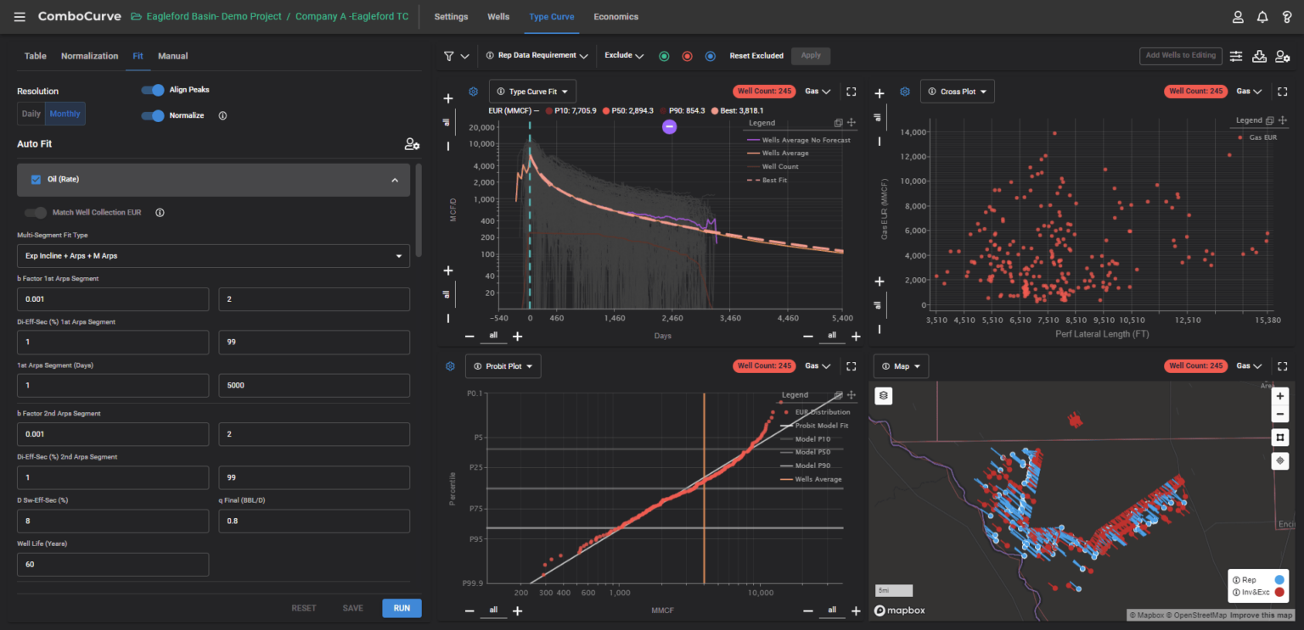Screen dimensions: 1304x630
Task: Click the Auto Fit user settings gear icon
Action: pyautogui.click(x=411, y=144)
